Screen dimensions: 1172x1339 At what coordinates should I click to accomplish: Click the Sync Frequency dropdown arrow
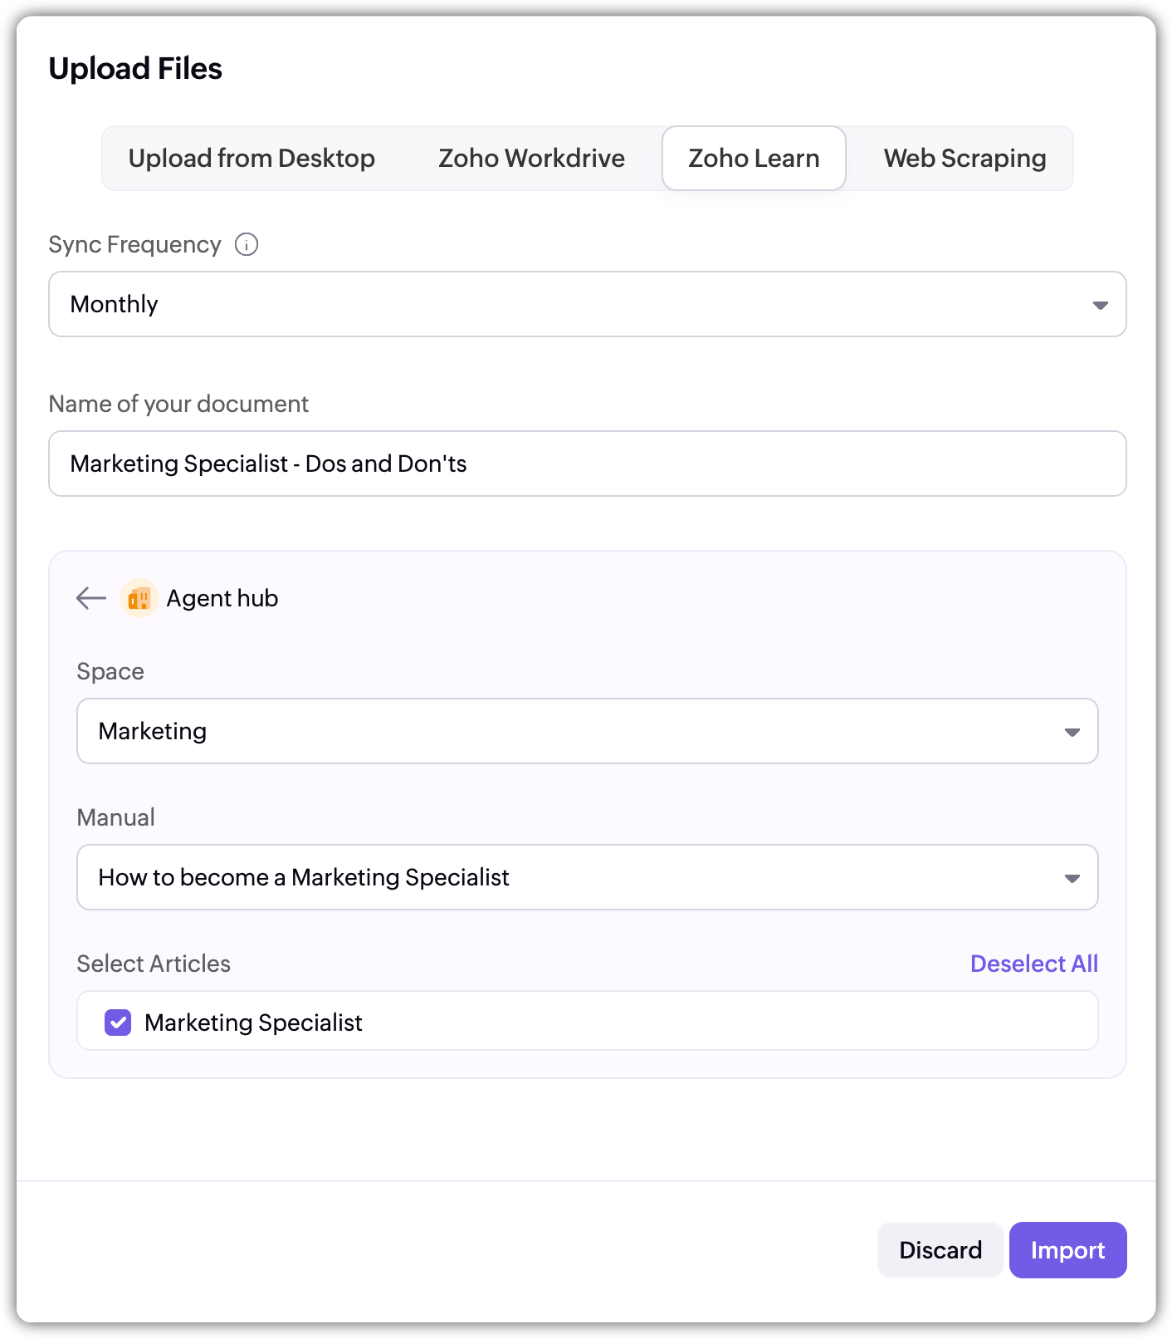pyautogui.click(x=1100, y=305)
